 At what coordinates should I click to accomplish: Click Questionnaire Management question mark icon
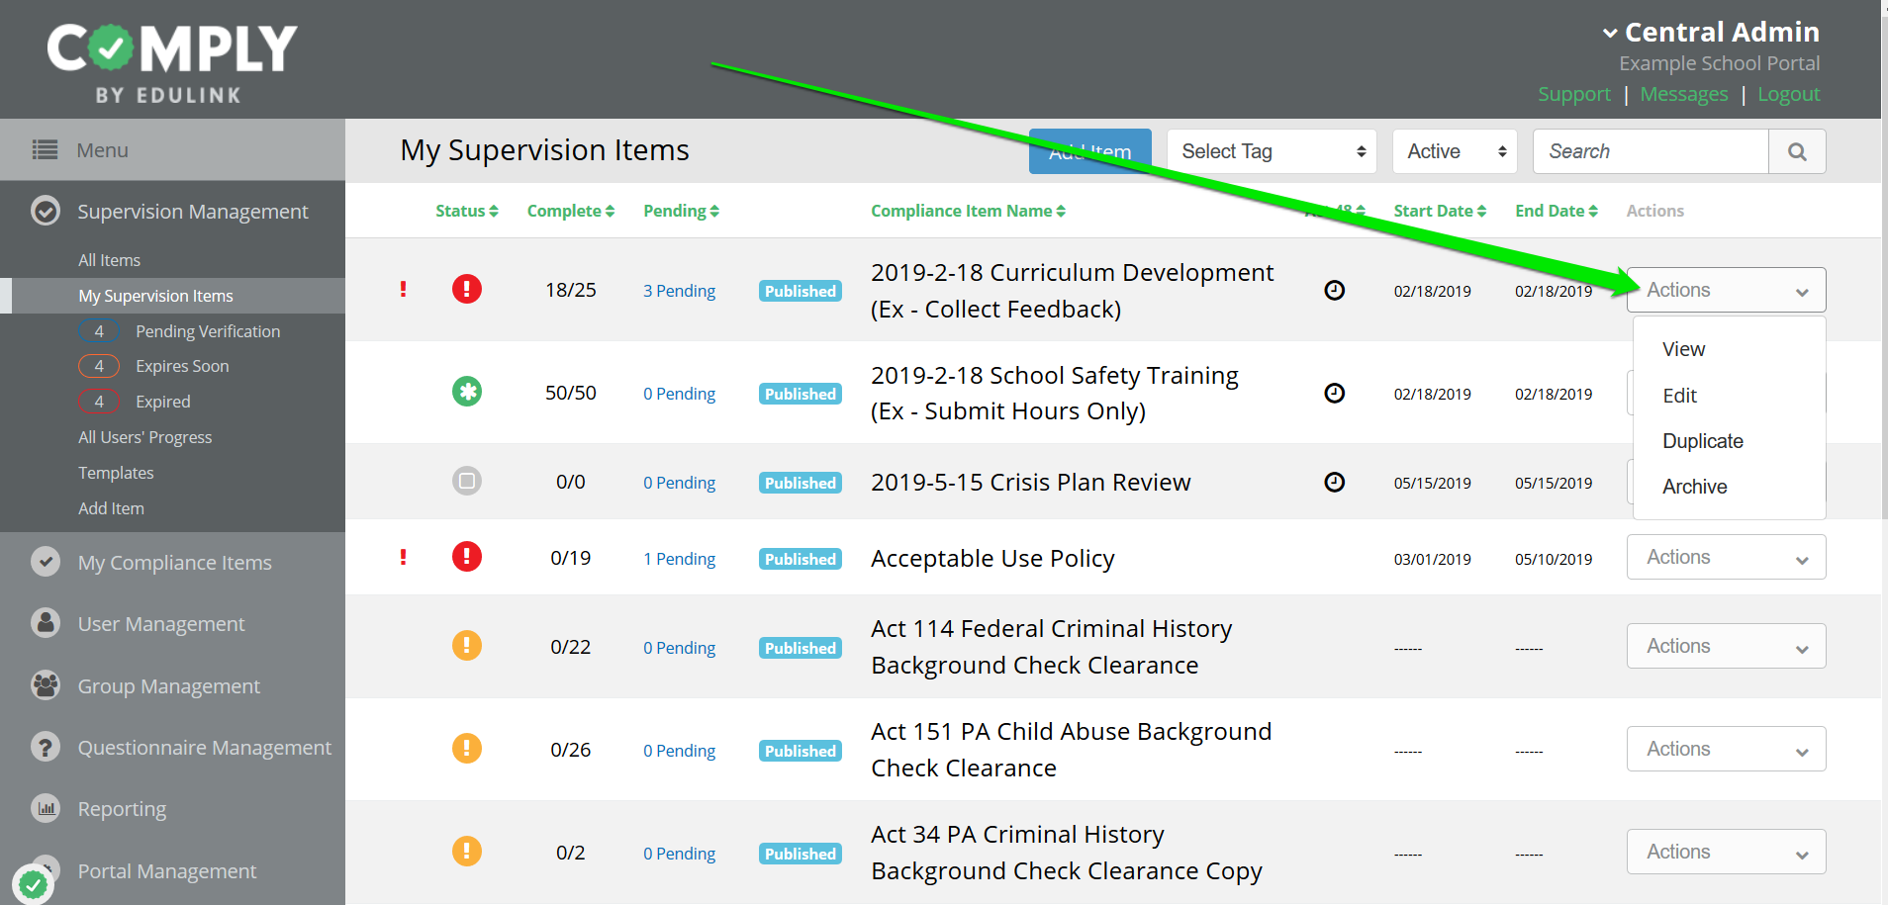point(46,747)
